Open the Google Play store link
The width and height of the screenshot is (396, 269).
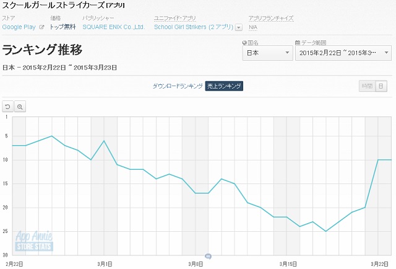(19, 27)
